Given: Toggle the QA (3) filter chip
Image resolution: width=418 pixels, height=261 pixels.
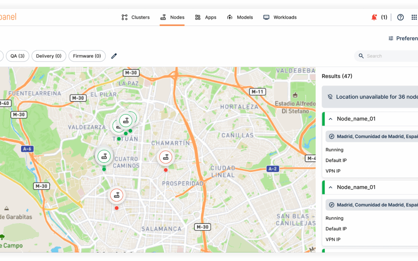Looking at the screenshot, I should tap(17, 56).
